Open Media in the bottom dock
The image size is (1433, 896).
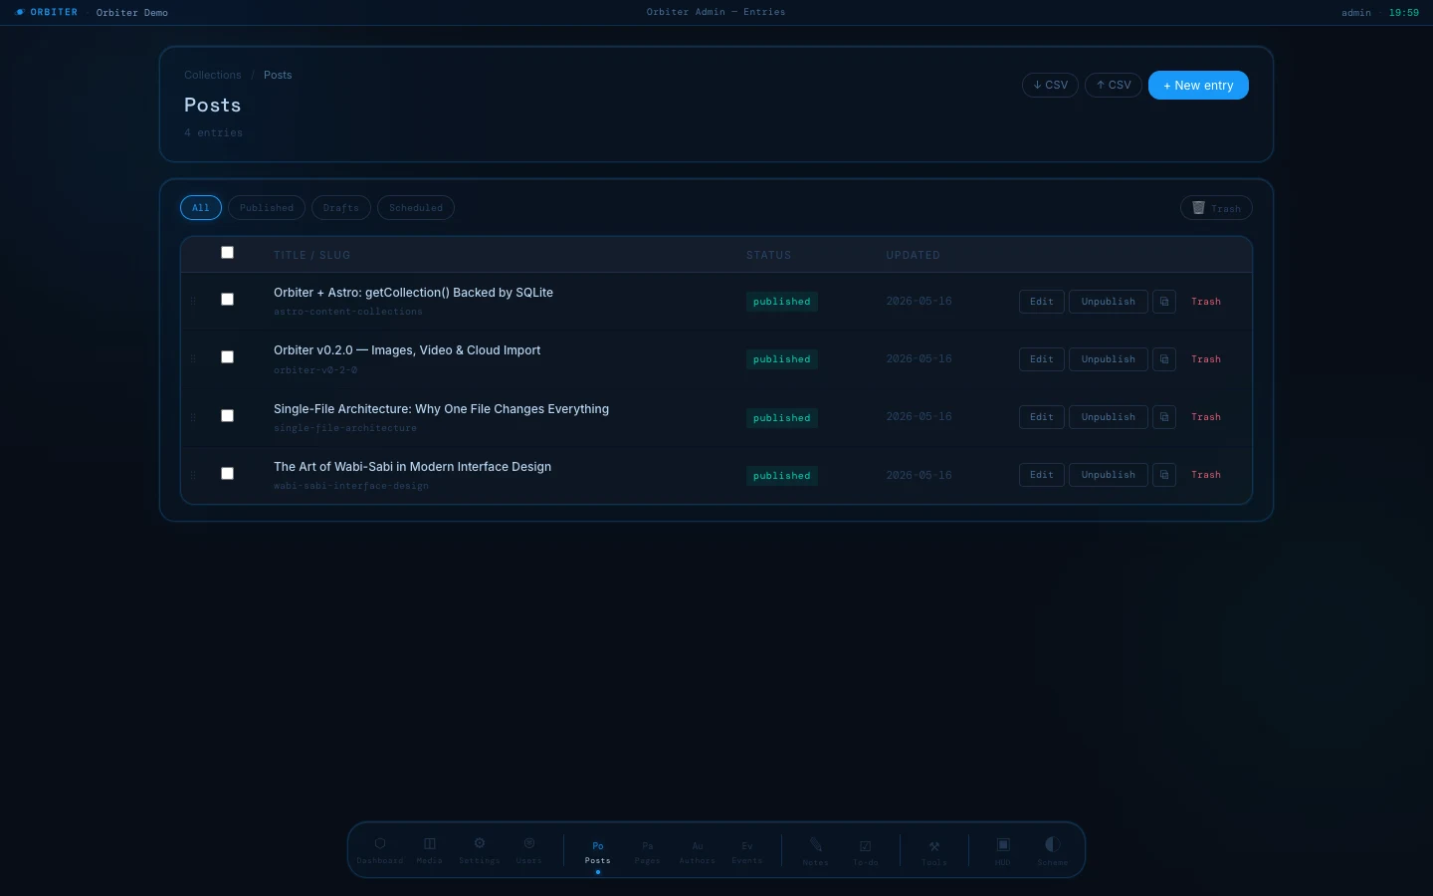tap(430, 850)
